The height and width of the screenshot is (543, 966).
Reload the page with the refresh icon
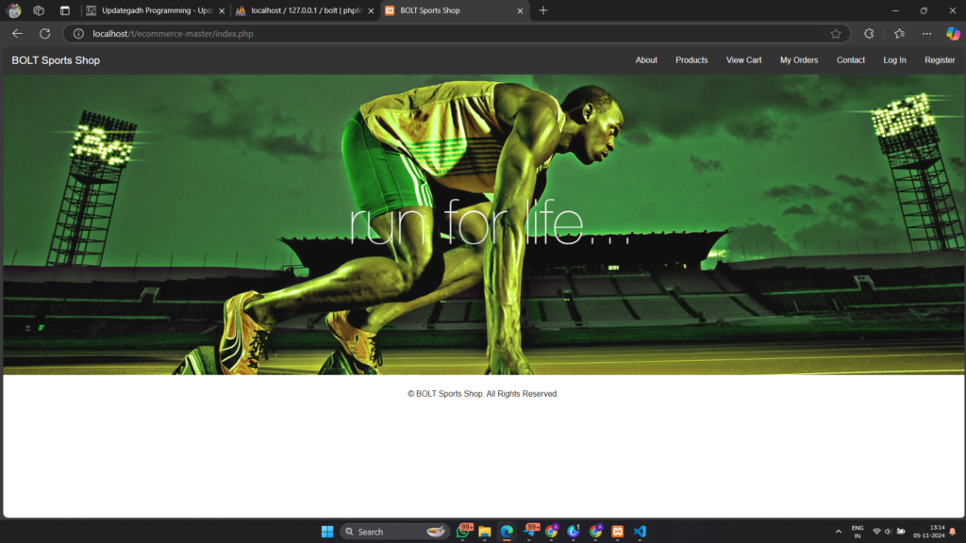[x=45, y=34]
